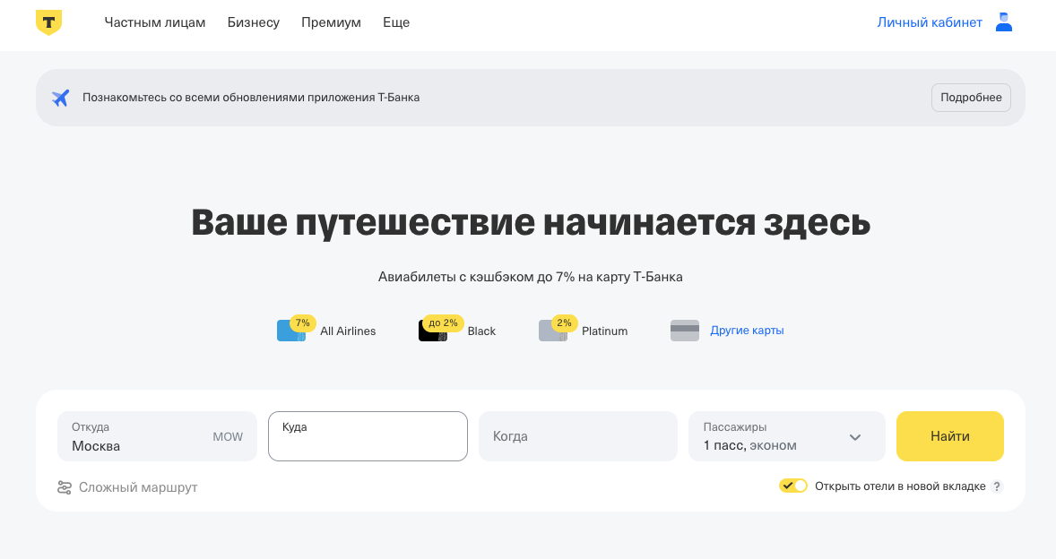Open the Бизнесу menu

point(253,22)
